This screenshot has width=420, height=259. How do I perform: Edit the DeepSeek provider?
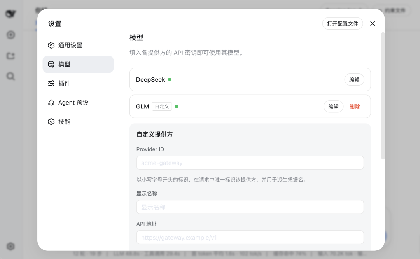tap(354, 80)
